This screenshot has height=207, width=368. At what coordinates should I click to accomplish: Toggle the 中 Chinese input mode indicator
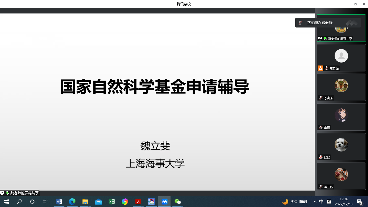(321, 202)
